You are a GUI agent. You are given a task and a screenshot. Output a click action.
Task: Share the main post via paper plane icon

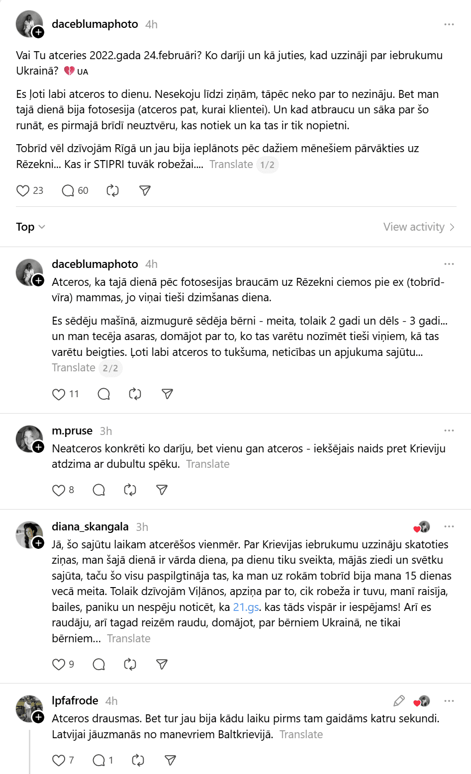click(145, 190)
